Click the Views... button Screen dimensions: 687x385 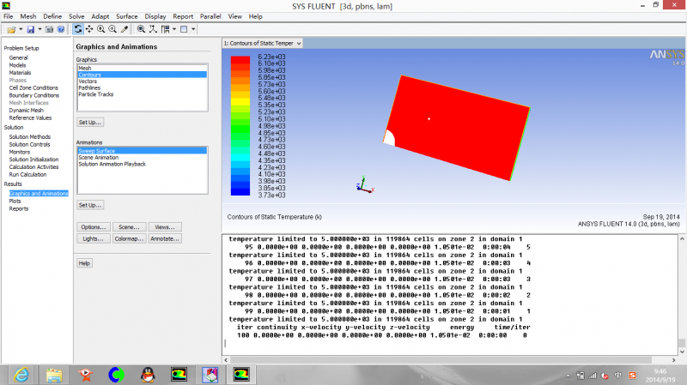(165, 227)
